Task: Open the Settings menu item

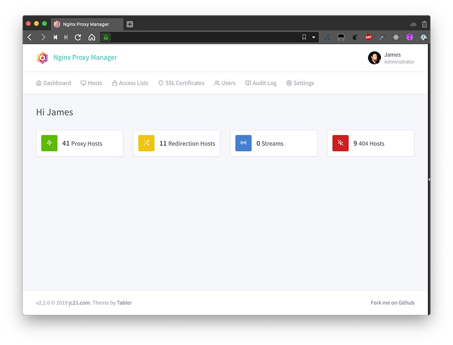Action: pos(300,83)
